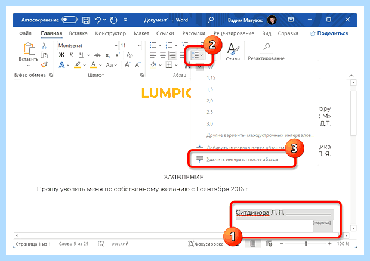
Task: Open the Editing (Редактирование) search icon
Action: pos(266,47)
